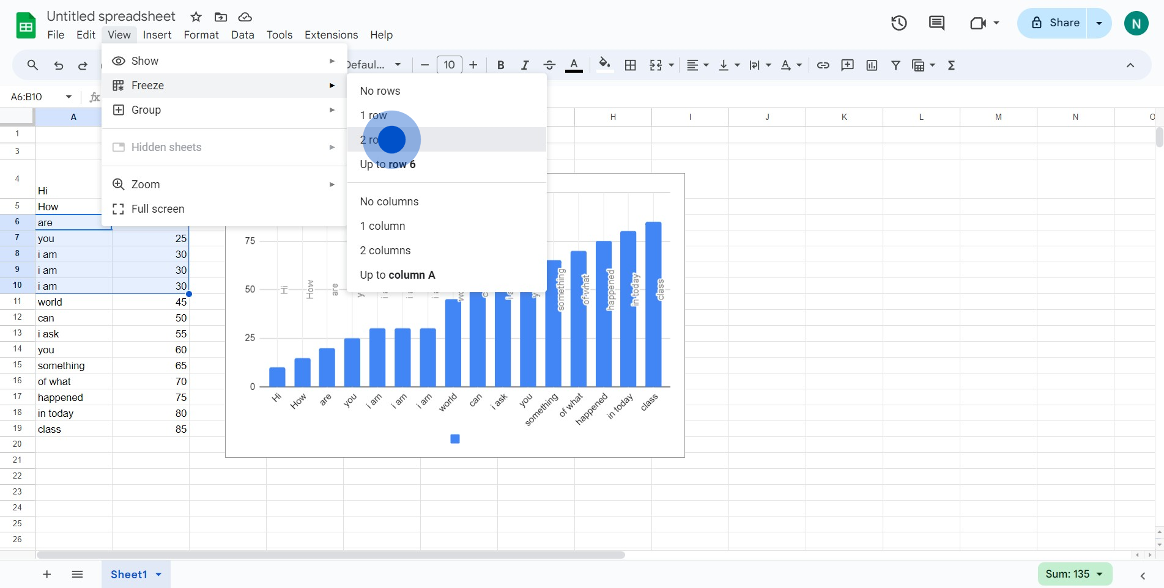The image size is (1164, 588).
Task: Open the Extensions menu
Action: (332, 35)
